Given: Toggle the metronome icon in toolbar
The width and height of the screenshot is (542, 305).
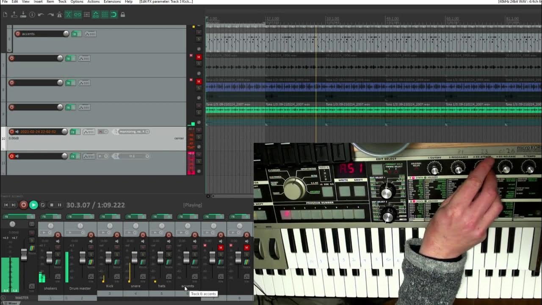Looking at the screenshot, I should pyautogui.click(x=59, y=14).
